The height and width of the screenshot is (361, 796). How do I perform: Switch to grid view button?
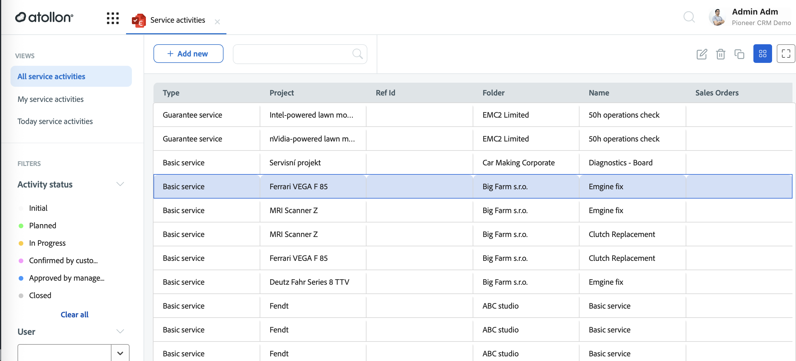[762, 54]
